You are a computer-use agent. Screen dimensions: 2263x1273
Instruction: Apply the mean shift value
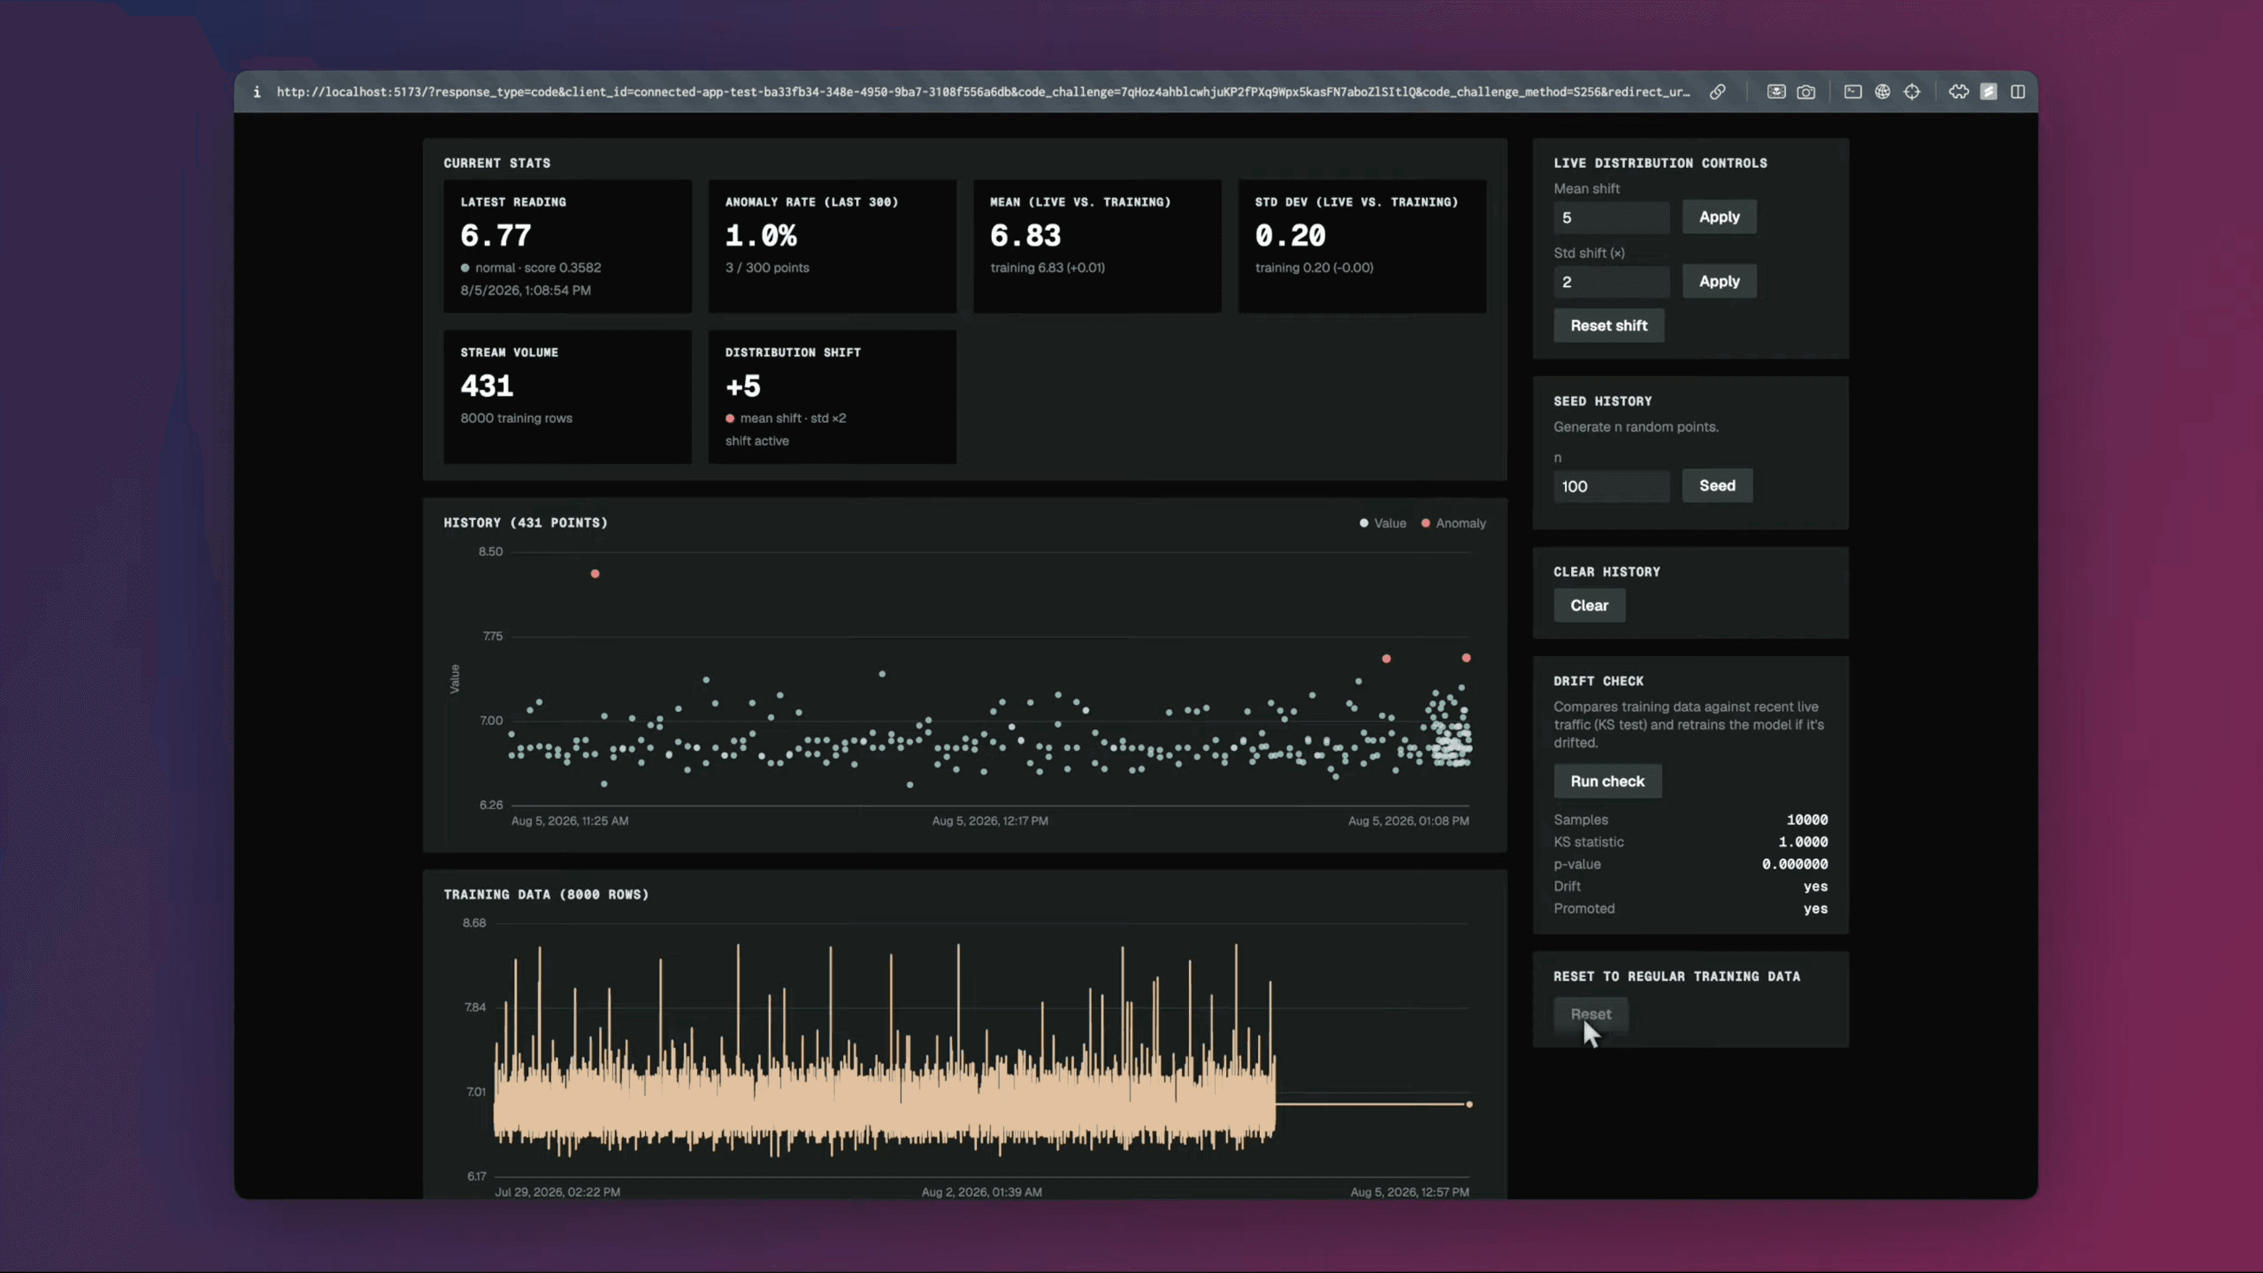[x=1719, y=217]
